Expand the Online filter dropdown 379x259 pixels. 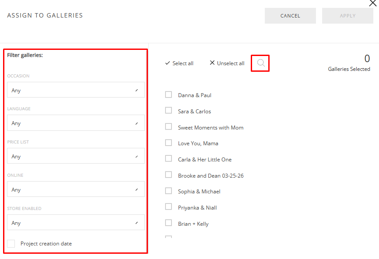click(x=76, y=189)
